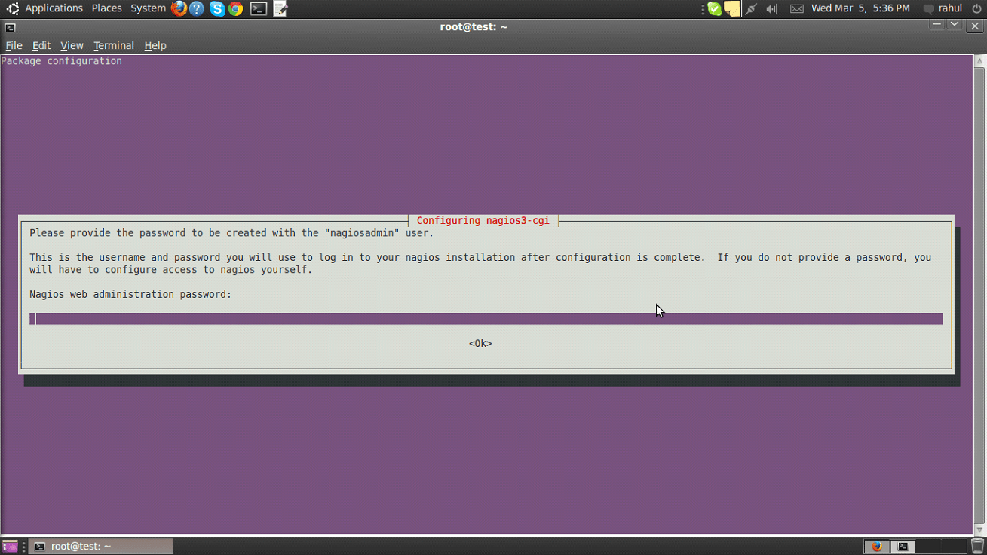Open the rahul user menu
The height and width of the screenshot is (555, 987).
(950, 8)
